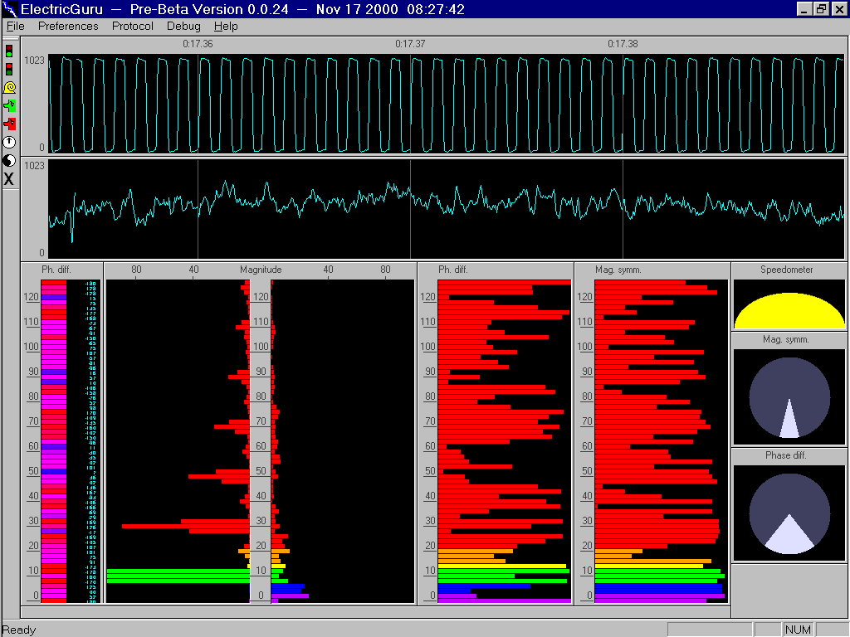This screenshot has width=850, height=637.
Task: Click the upper square-wave signal graph
Action: pos(446,105)
